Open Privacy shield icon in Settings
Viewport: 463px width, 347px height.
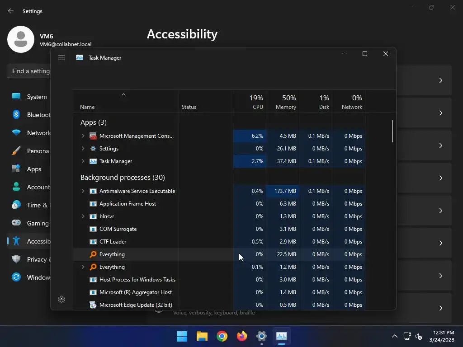(16, 259)
